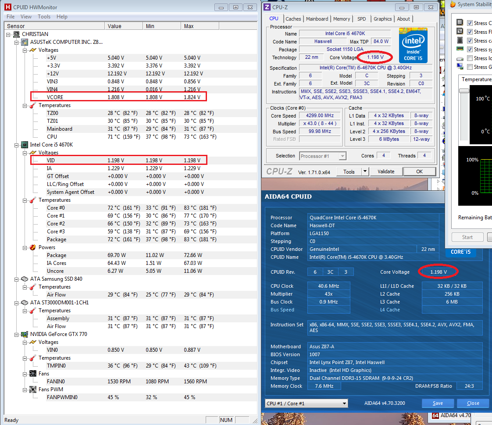
Task: Click the AIDA64 CPUID Close button
Action: point(473,403)
